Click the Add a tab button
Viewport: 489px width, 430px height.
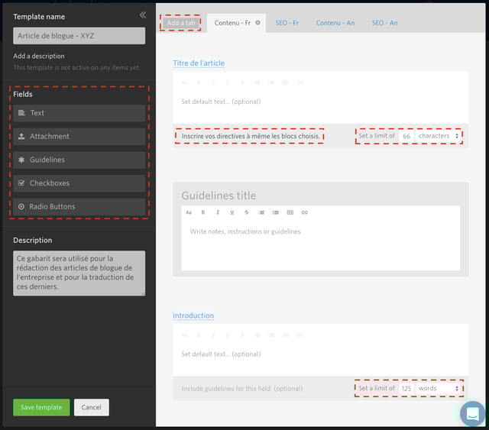pyautogui.click(x=181, y=23)
